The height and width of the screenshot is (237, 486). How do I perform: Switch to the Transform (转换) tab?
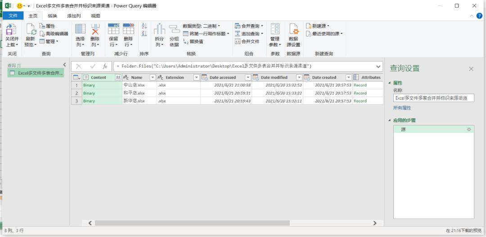[52, 16]
